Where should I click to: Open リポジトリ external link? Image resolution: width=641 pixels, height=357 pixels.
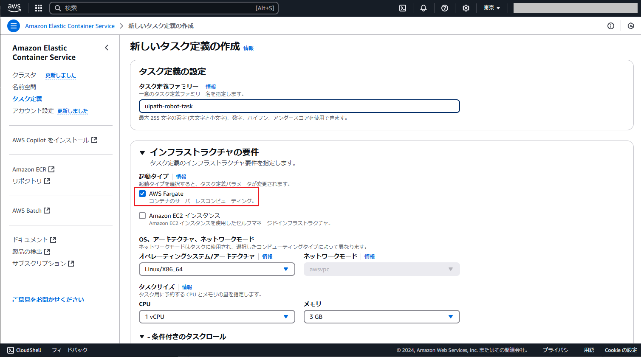pyautogui.click(x=31, y=181)
